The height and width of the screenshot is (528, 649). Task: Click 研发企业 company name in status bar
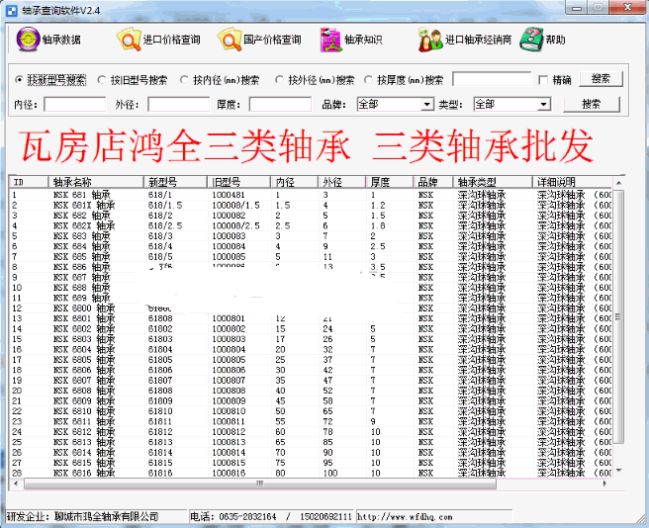[83, 517]
